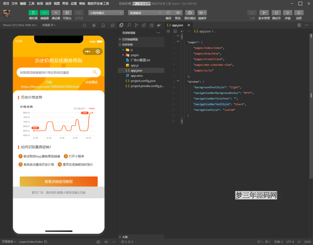Click the split editor icon
This screenshot has width=313, height=245.
point(299,25)
